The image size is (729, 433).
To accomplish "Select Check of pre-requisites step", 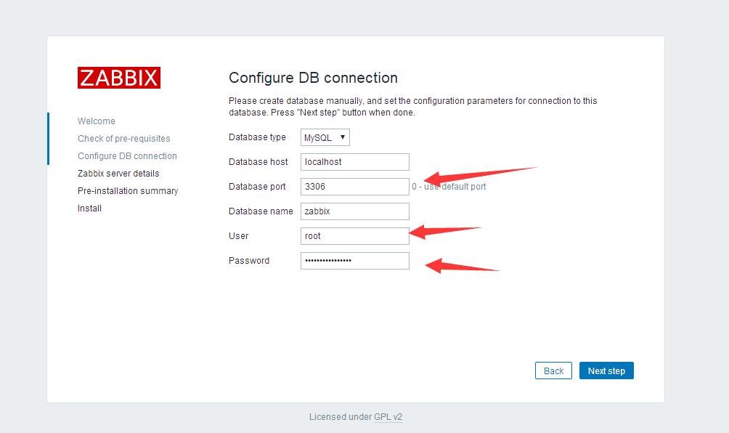I will (x=124, y=139).
